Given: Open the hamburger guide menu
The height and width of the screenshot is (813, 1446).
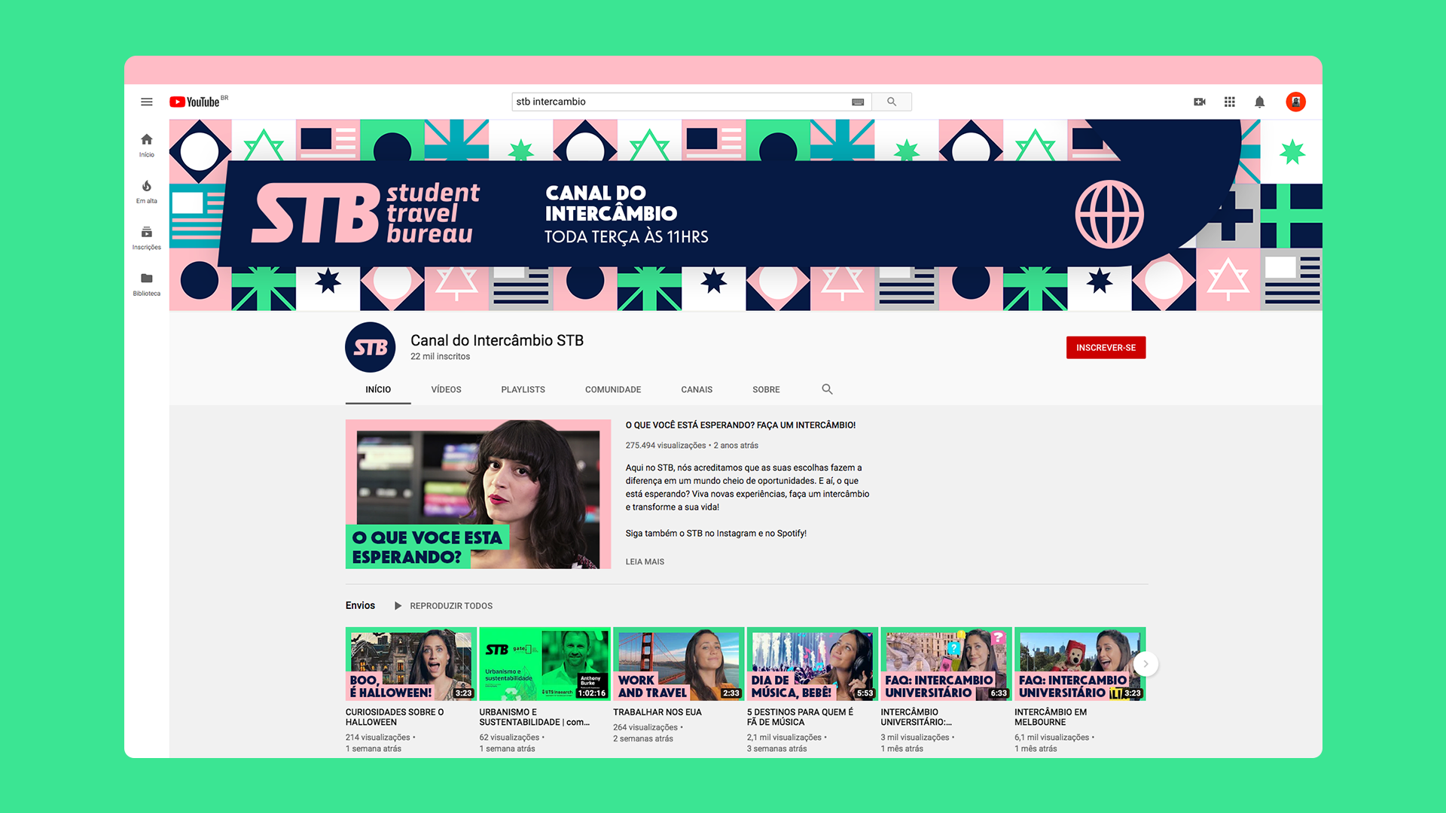Looking at the screenshot, I should click(147, 102).
